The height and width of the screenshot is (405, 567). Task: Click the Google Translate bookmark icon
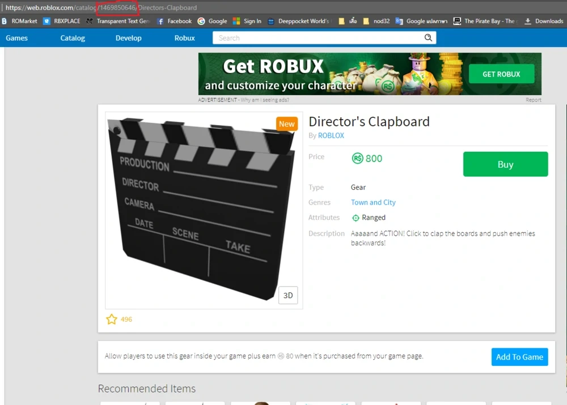point(399,22)
